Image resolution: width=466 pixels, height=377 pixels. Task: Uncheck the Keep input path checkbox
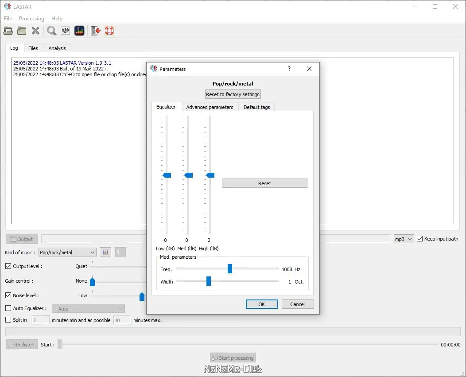click(419, 238)
